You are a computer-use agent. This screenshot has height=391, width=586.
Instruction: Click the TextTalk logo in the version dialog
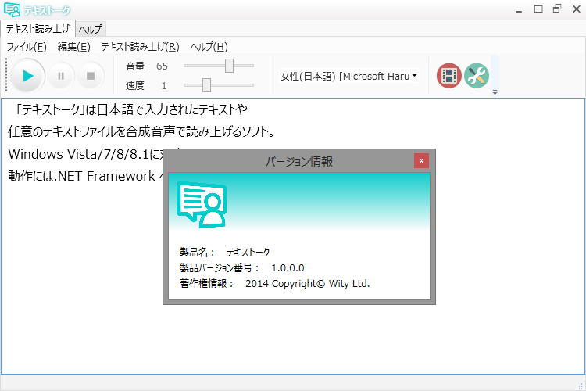pos(202,205)
